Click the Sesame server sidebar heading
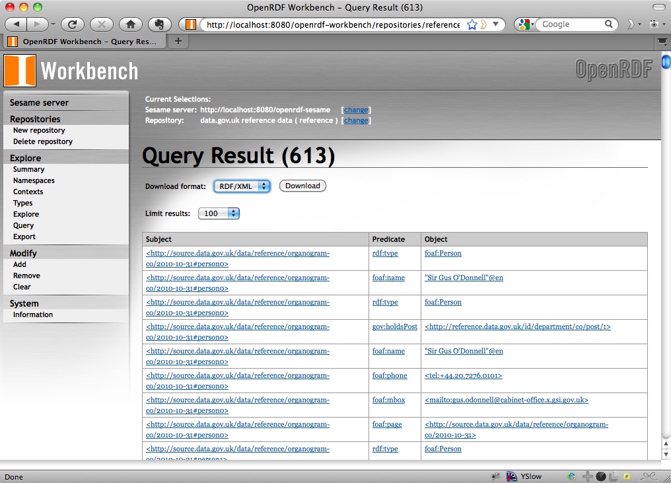This screenshot has width=671, height=483. coord(39,103)
